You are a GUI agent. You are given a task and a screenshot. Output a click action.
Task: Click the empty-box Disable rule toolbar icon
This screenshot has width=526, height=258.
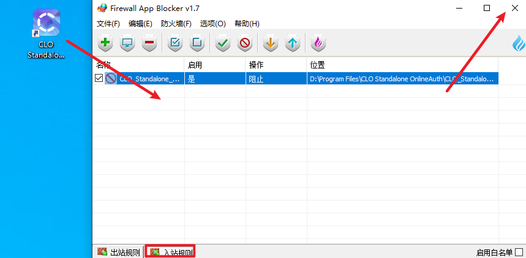click(x=197, y=43)
